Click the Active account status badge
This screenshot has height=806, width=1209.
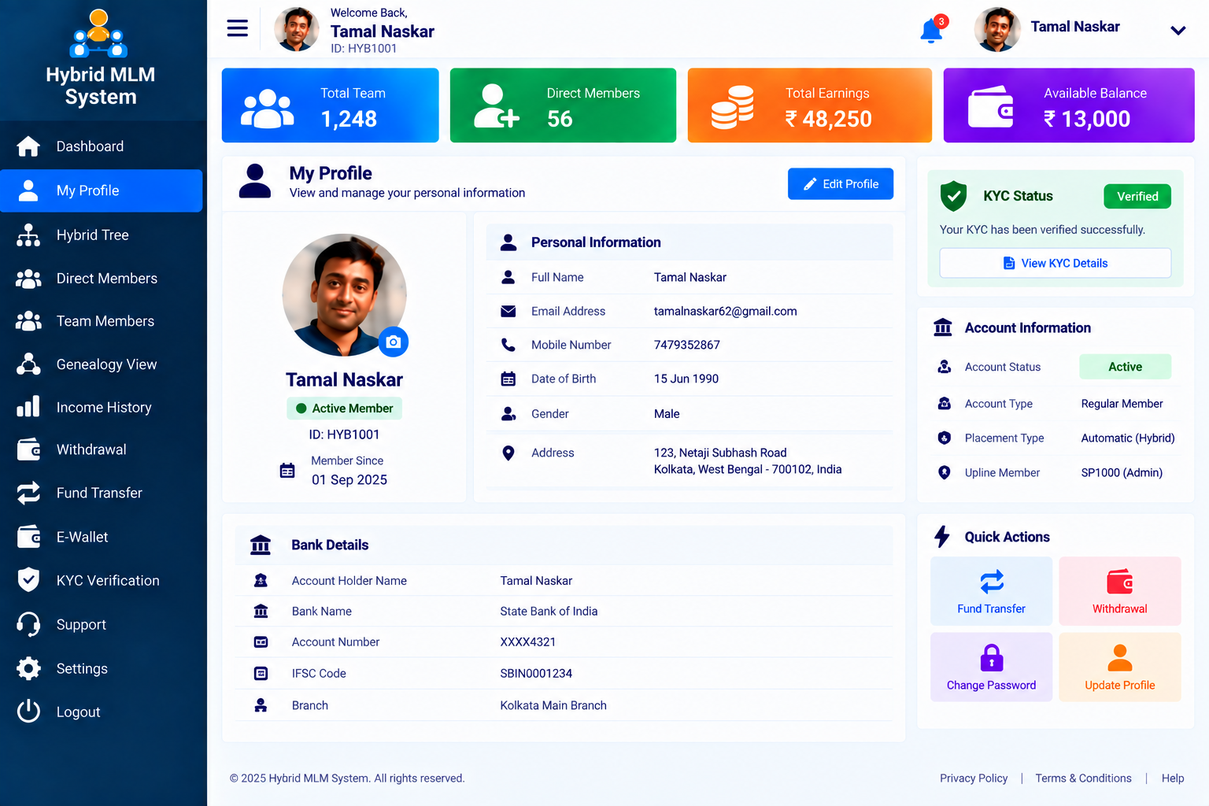1125,367
